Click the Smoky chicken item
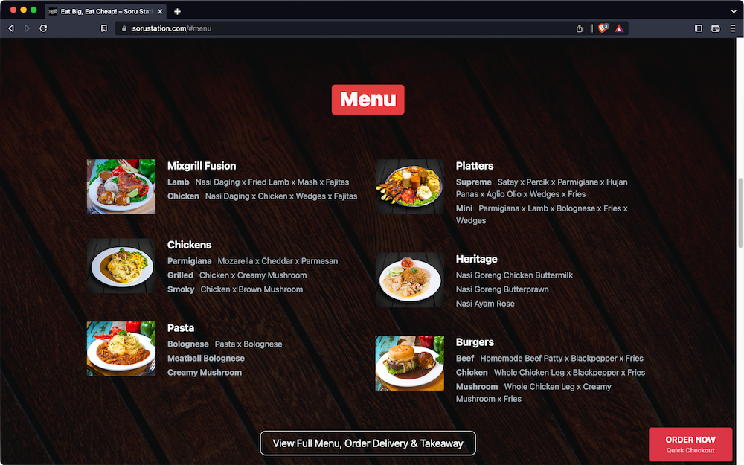The image size is (744, 465). coord(235,289)
